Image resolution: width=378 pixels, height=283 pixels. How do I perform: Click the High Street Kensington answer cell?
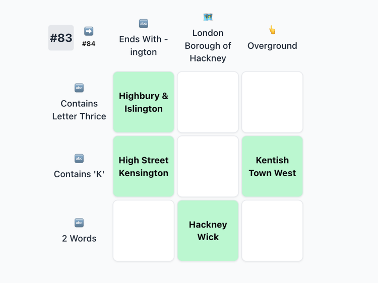click(144, 167)
